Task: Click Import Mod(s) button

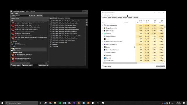Action: pyautogui.click(x=16, y=65)
